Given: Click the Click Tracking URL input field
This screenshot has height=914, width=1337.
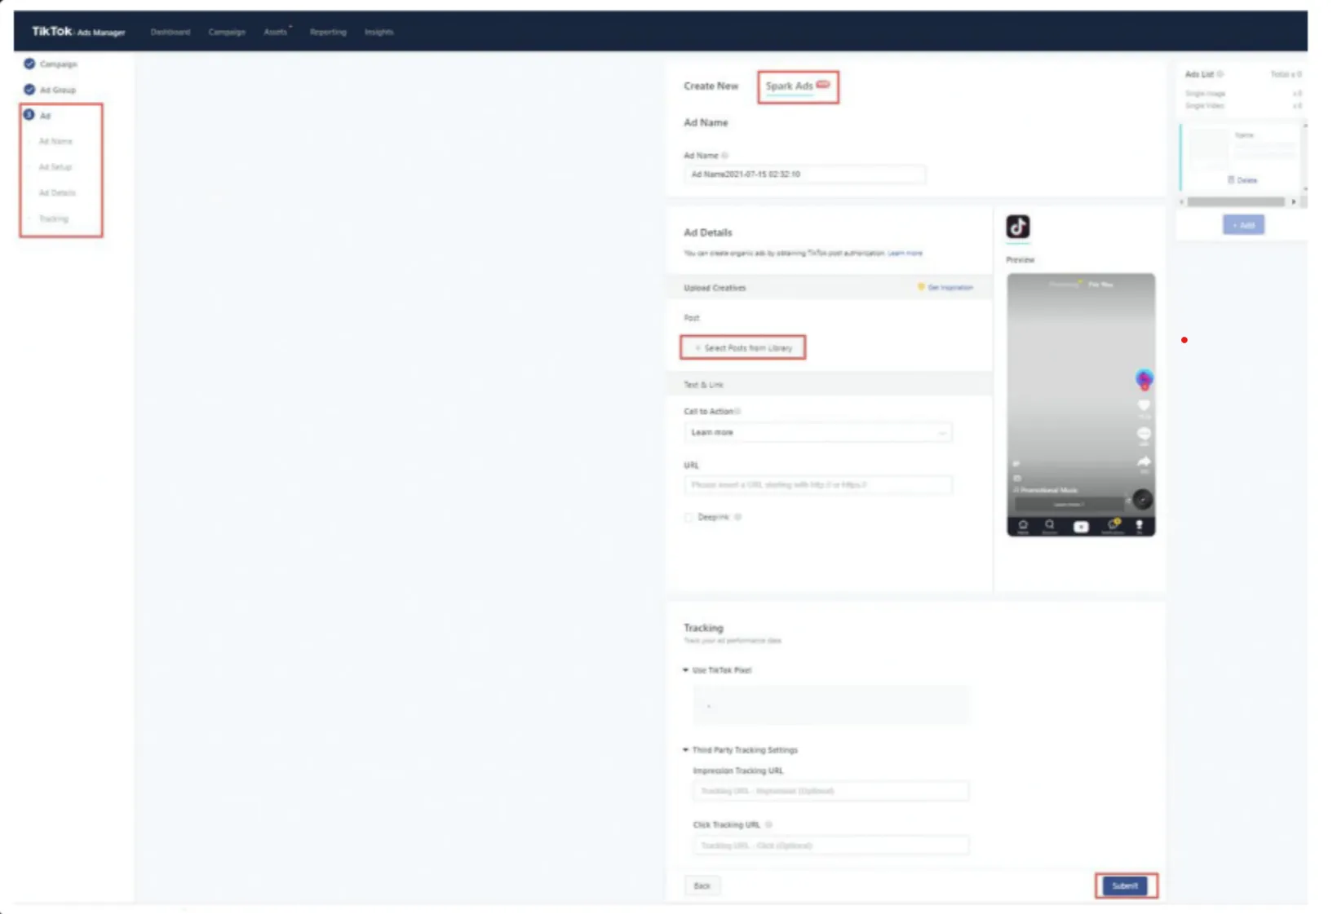Looking at the screenshot, I should (x=831, y=846).
